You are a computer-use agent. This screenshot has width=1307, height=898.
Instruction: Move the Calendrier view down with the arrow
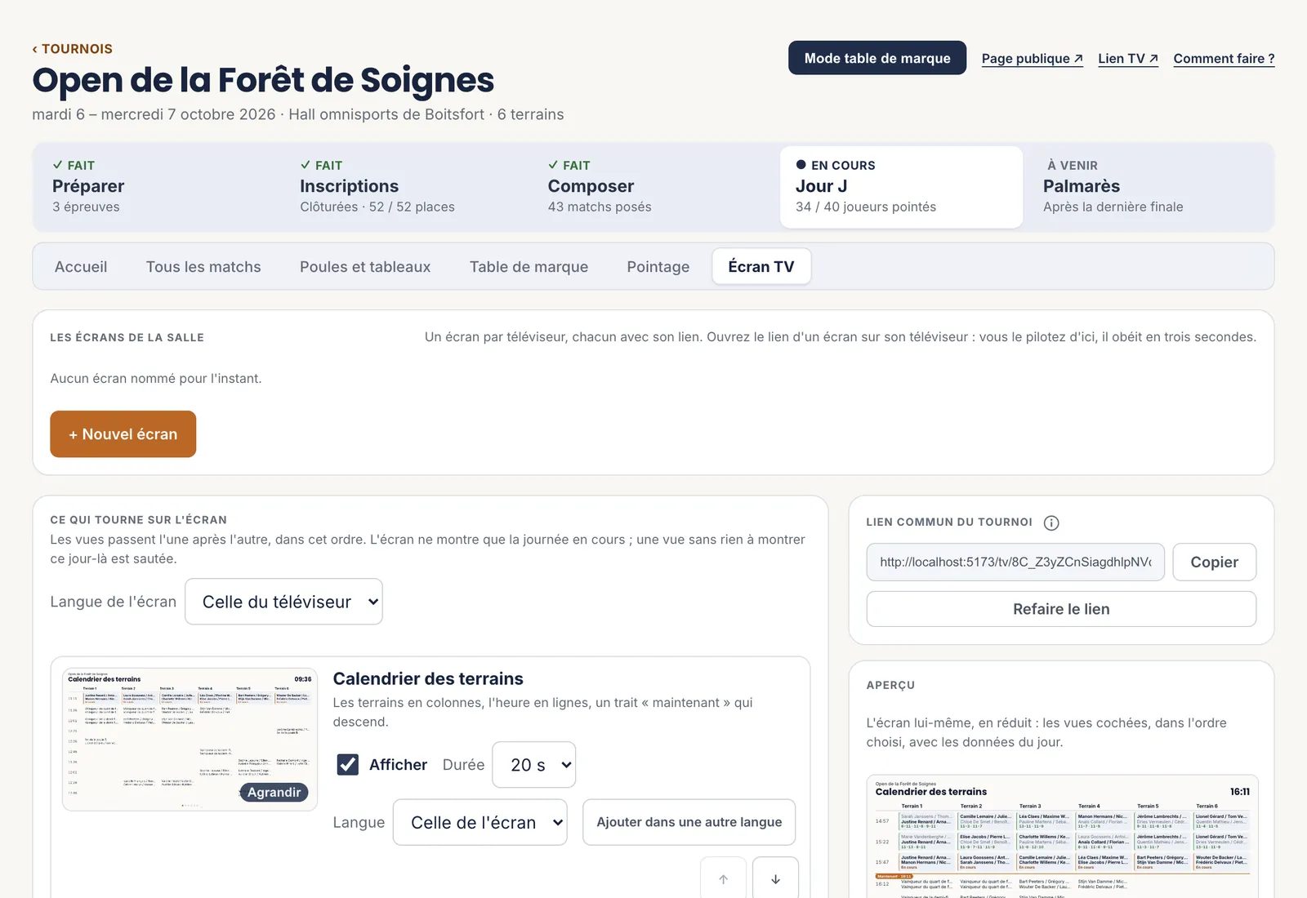(x=775, y=878)
